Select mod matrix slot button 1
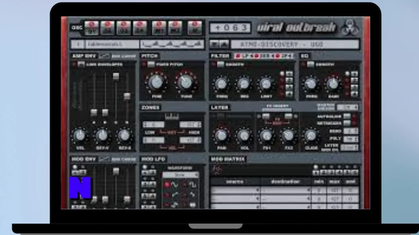The height and width of the screenshot is (235, 419). (x=315, y=173)
